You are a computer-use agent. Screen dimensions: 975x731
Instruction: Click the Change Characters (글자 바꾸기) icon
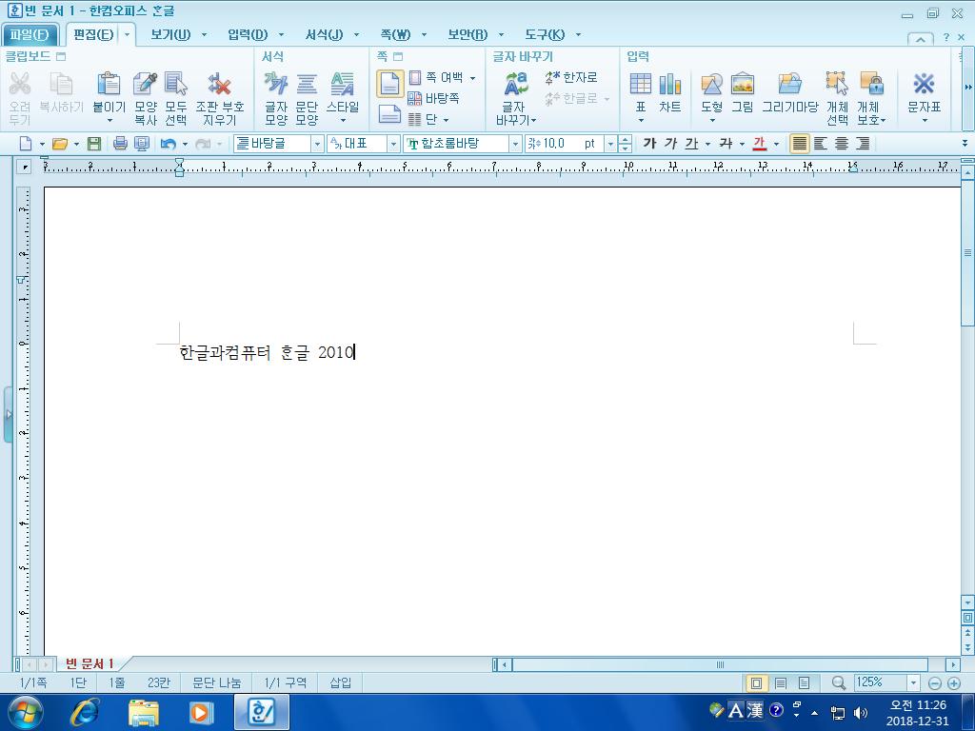tap(516, 84)
